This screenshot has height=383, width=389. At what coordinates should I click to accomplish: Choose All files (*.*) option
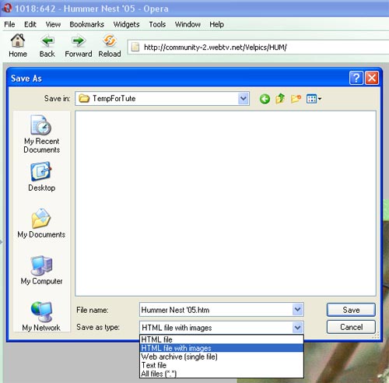tap(222, 374)
